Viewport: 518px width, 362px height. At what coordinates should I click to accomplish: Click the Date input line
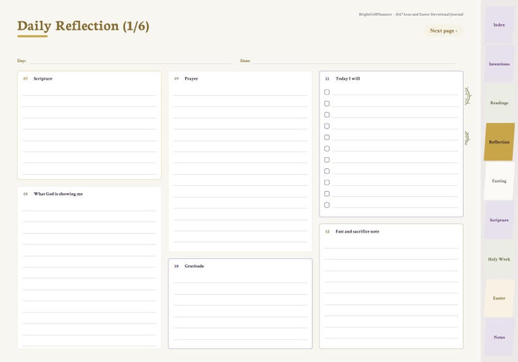tap(354, 61)
